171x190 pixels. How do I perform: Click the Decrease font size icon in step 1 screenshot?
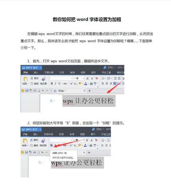coord(92,79)
